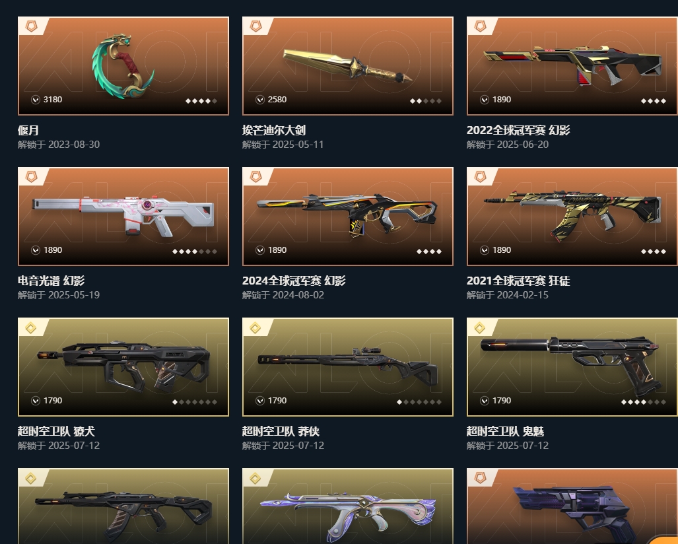
Task: Click the level dots on 超时空卫队 莽侠 card
Action: (x=419, y=402)
